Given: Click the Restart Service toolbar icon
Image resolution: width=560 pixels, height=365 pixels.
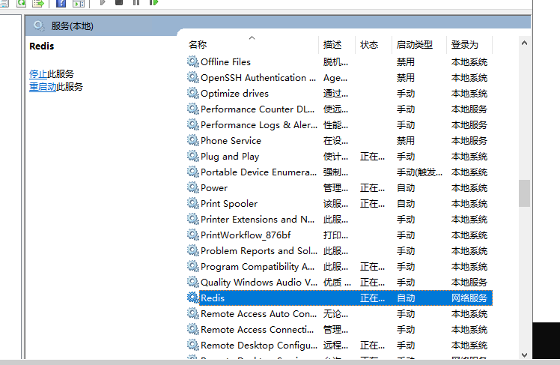Looking at the screenshot, I should click(153, 2).
